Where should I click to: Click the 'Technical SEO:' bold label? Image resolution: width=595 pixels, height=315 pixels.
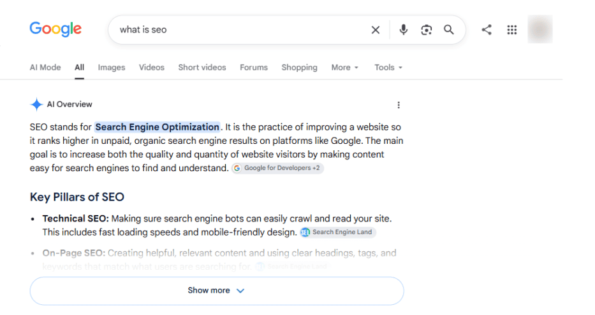point(75,219)
